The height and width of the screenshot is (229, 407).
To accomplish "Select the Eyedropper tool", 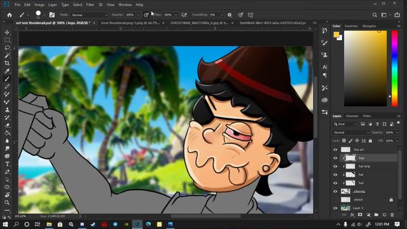I will [7, 71].
